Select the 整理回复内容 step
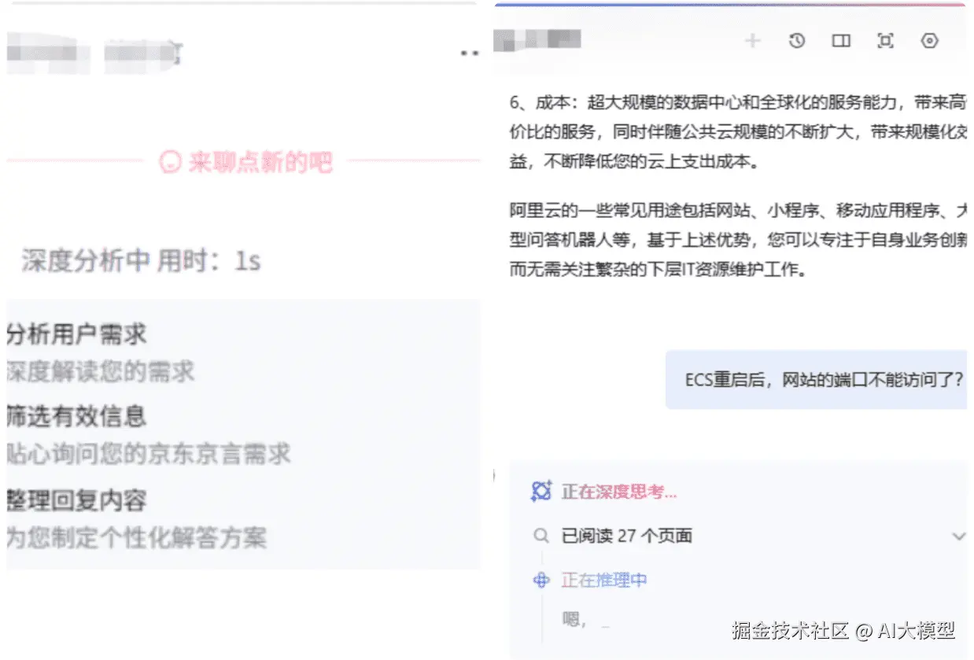 coord(76,500)
